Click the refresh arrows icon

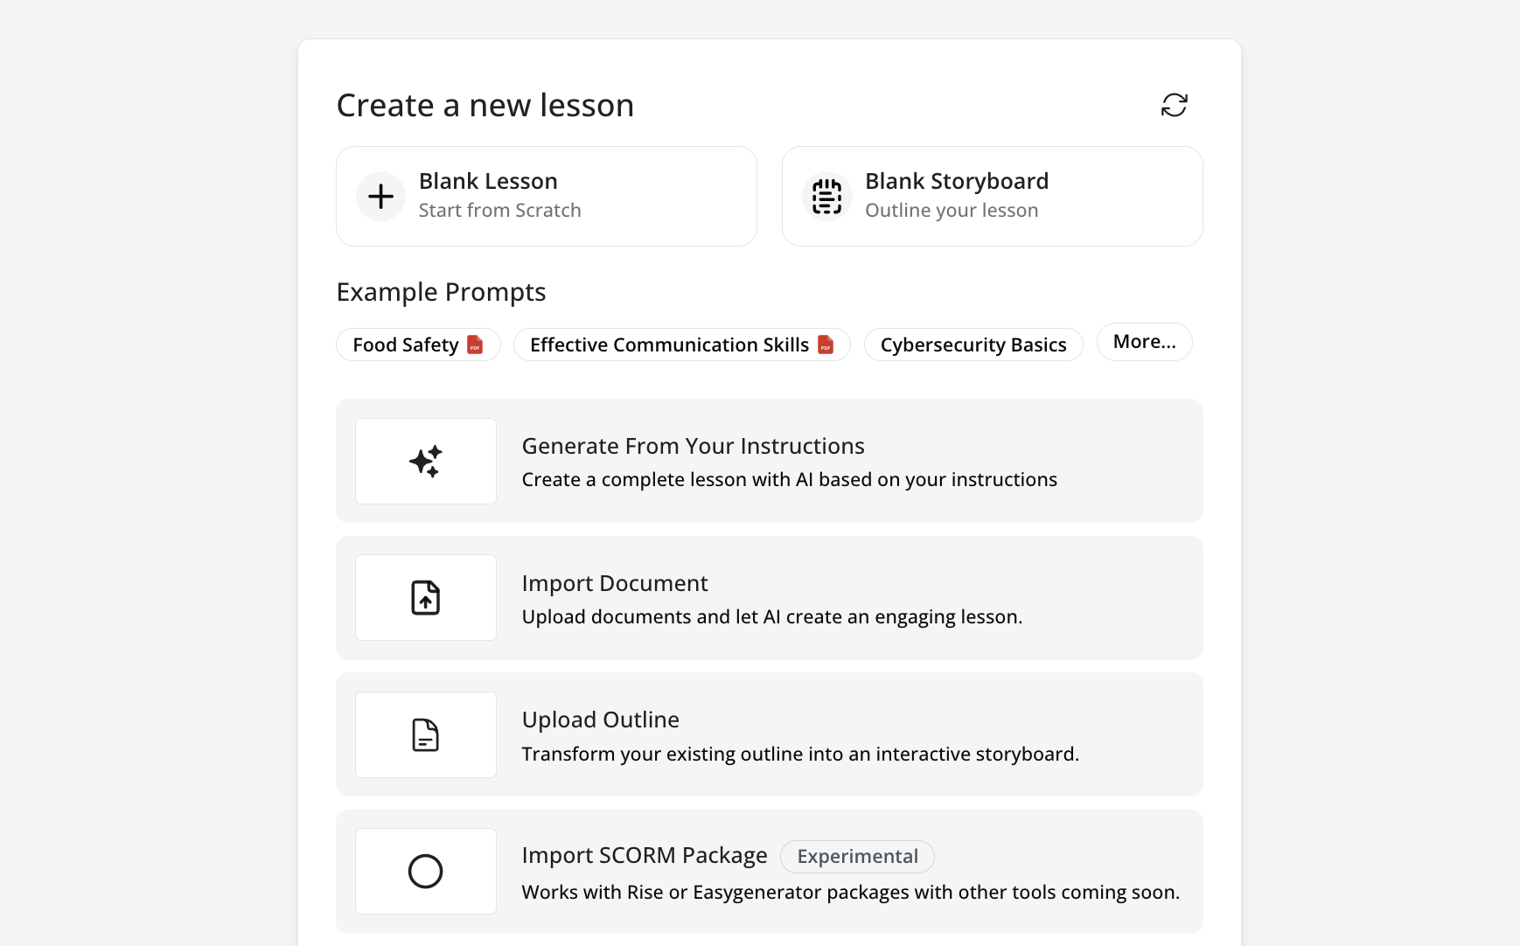point(1174,105)
